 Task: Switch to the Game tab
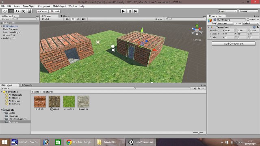[65, 16]
